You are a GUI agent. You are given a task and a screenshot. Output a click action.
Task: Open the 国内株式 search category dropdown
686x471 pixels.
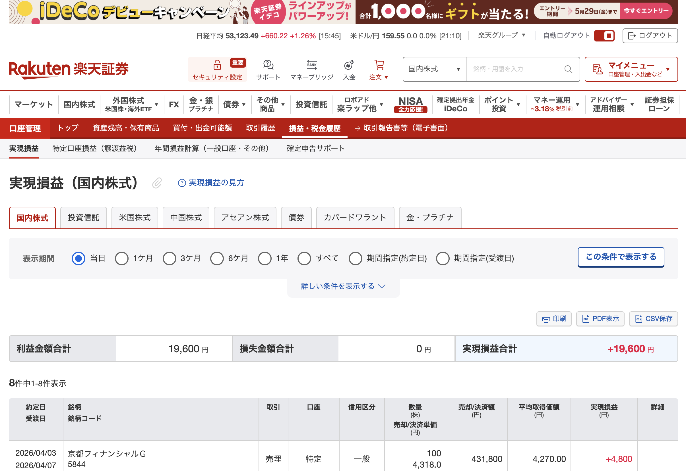point(434,69)
